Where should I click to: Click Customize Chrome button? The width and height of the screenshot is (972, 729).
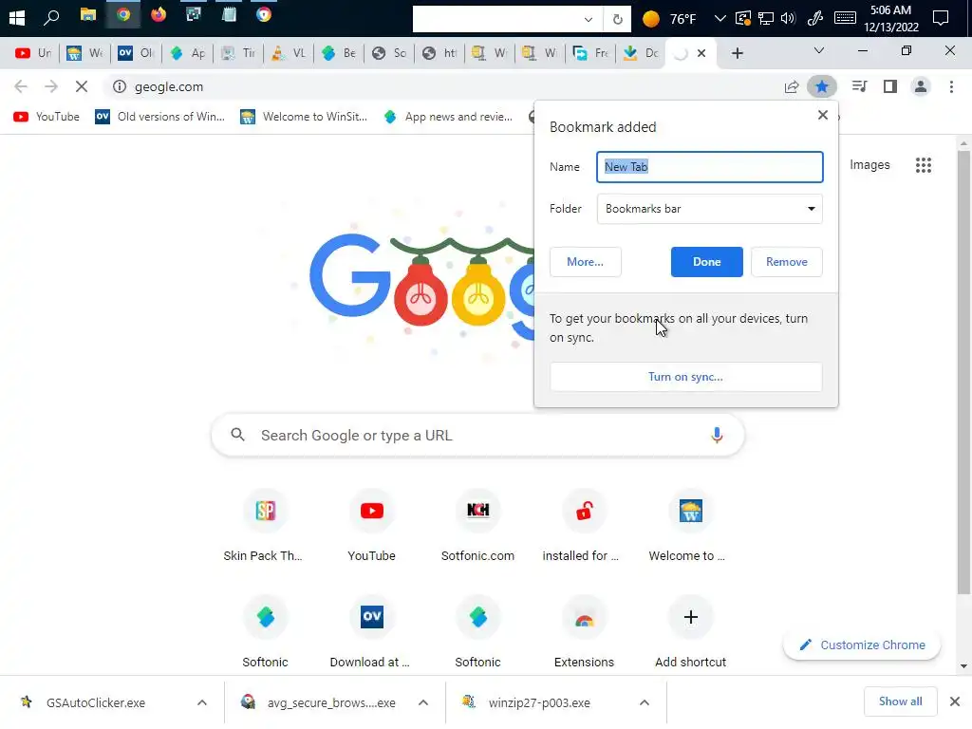pos(862,645)
